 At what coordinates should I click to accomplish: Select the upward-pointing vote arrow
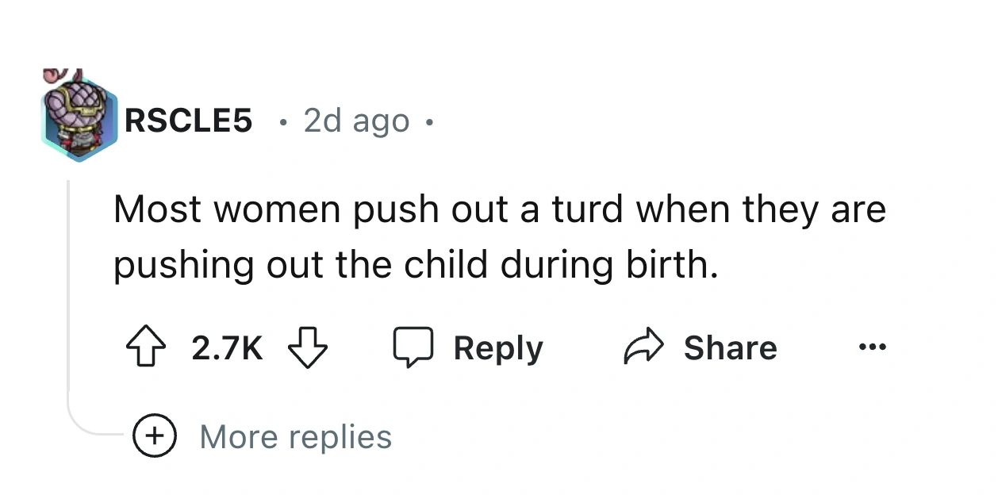[x=146, y=346]
